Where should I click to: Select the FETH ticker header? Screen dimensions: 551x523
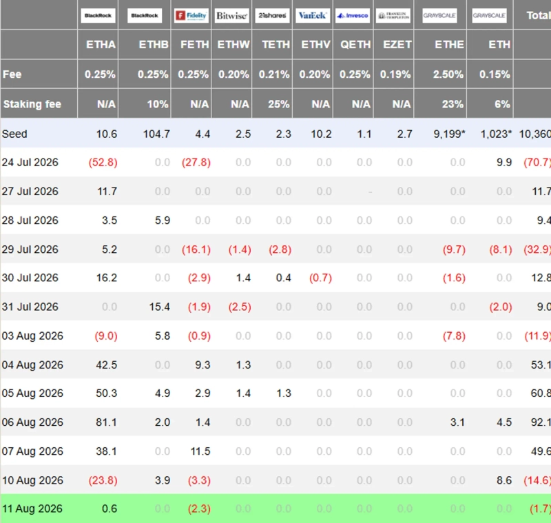point(195,45)
